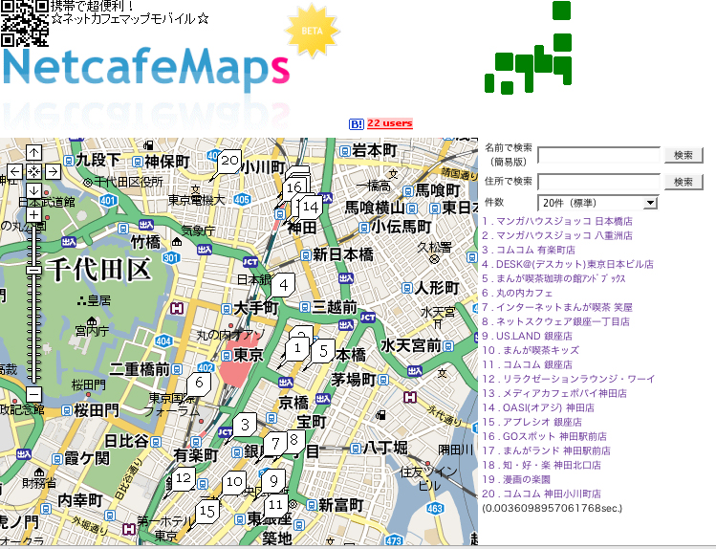Click the green Japan region map
Image resolution: width=716 pixels, height=549 pixels.
[x=529, y=48]
